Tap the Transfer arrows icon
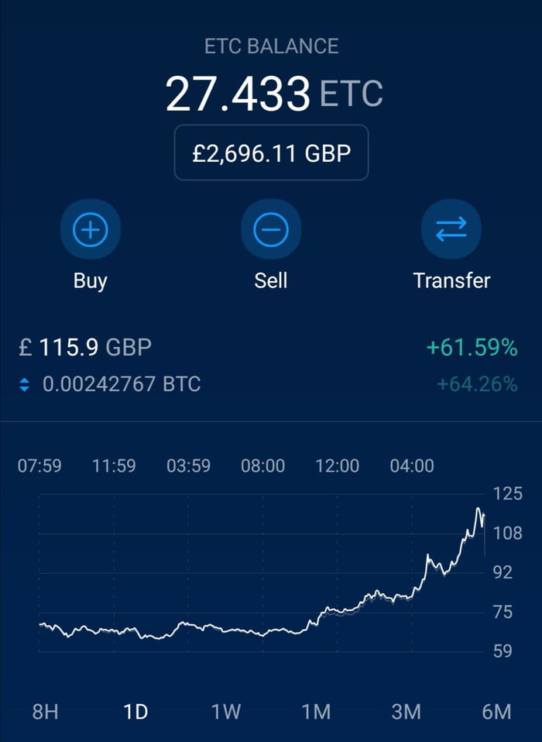The width and height of the screenshot is (542, 742). click(x=451, y=229)
